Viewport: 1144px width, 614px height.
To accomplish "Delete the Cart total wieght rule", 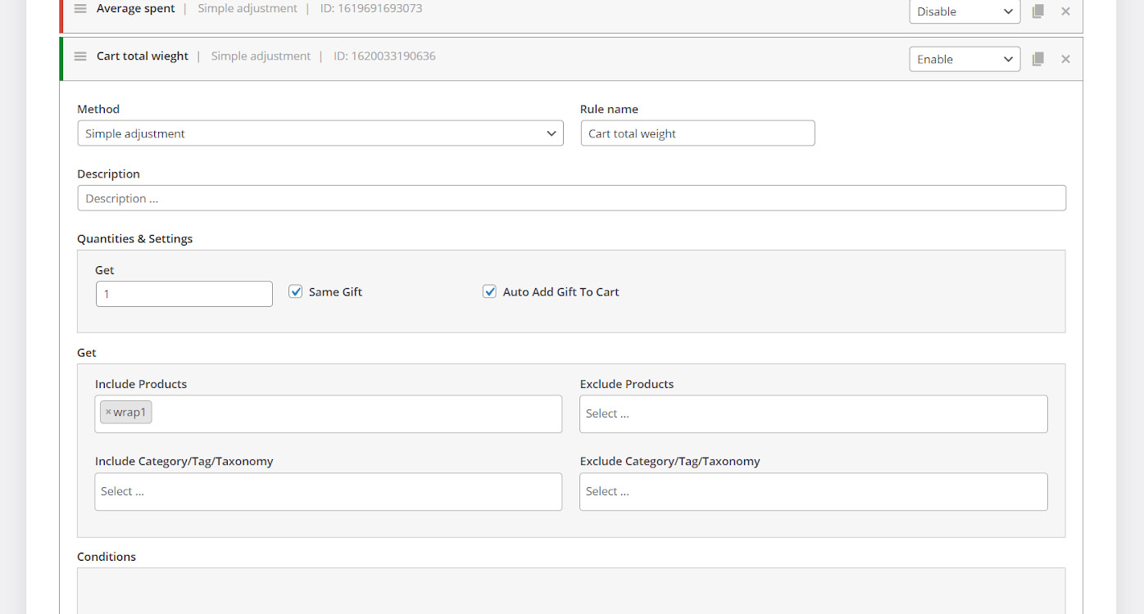I will click(x=1065, y=59).
